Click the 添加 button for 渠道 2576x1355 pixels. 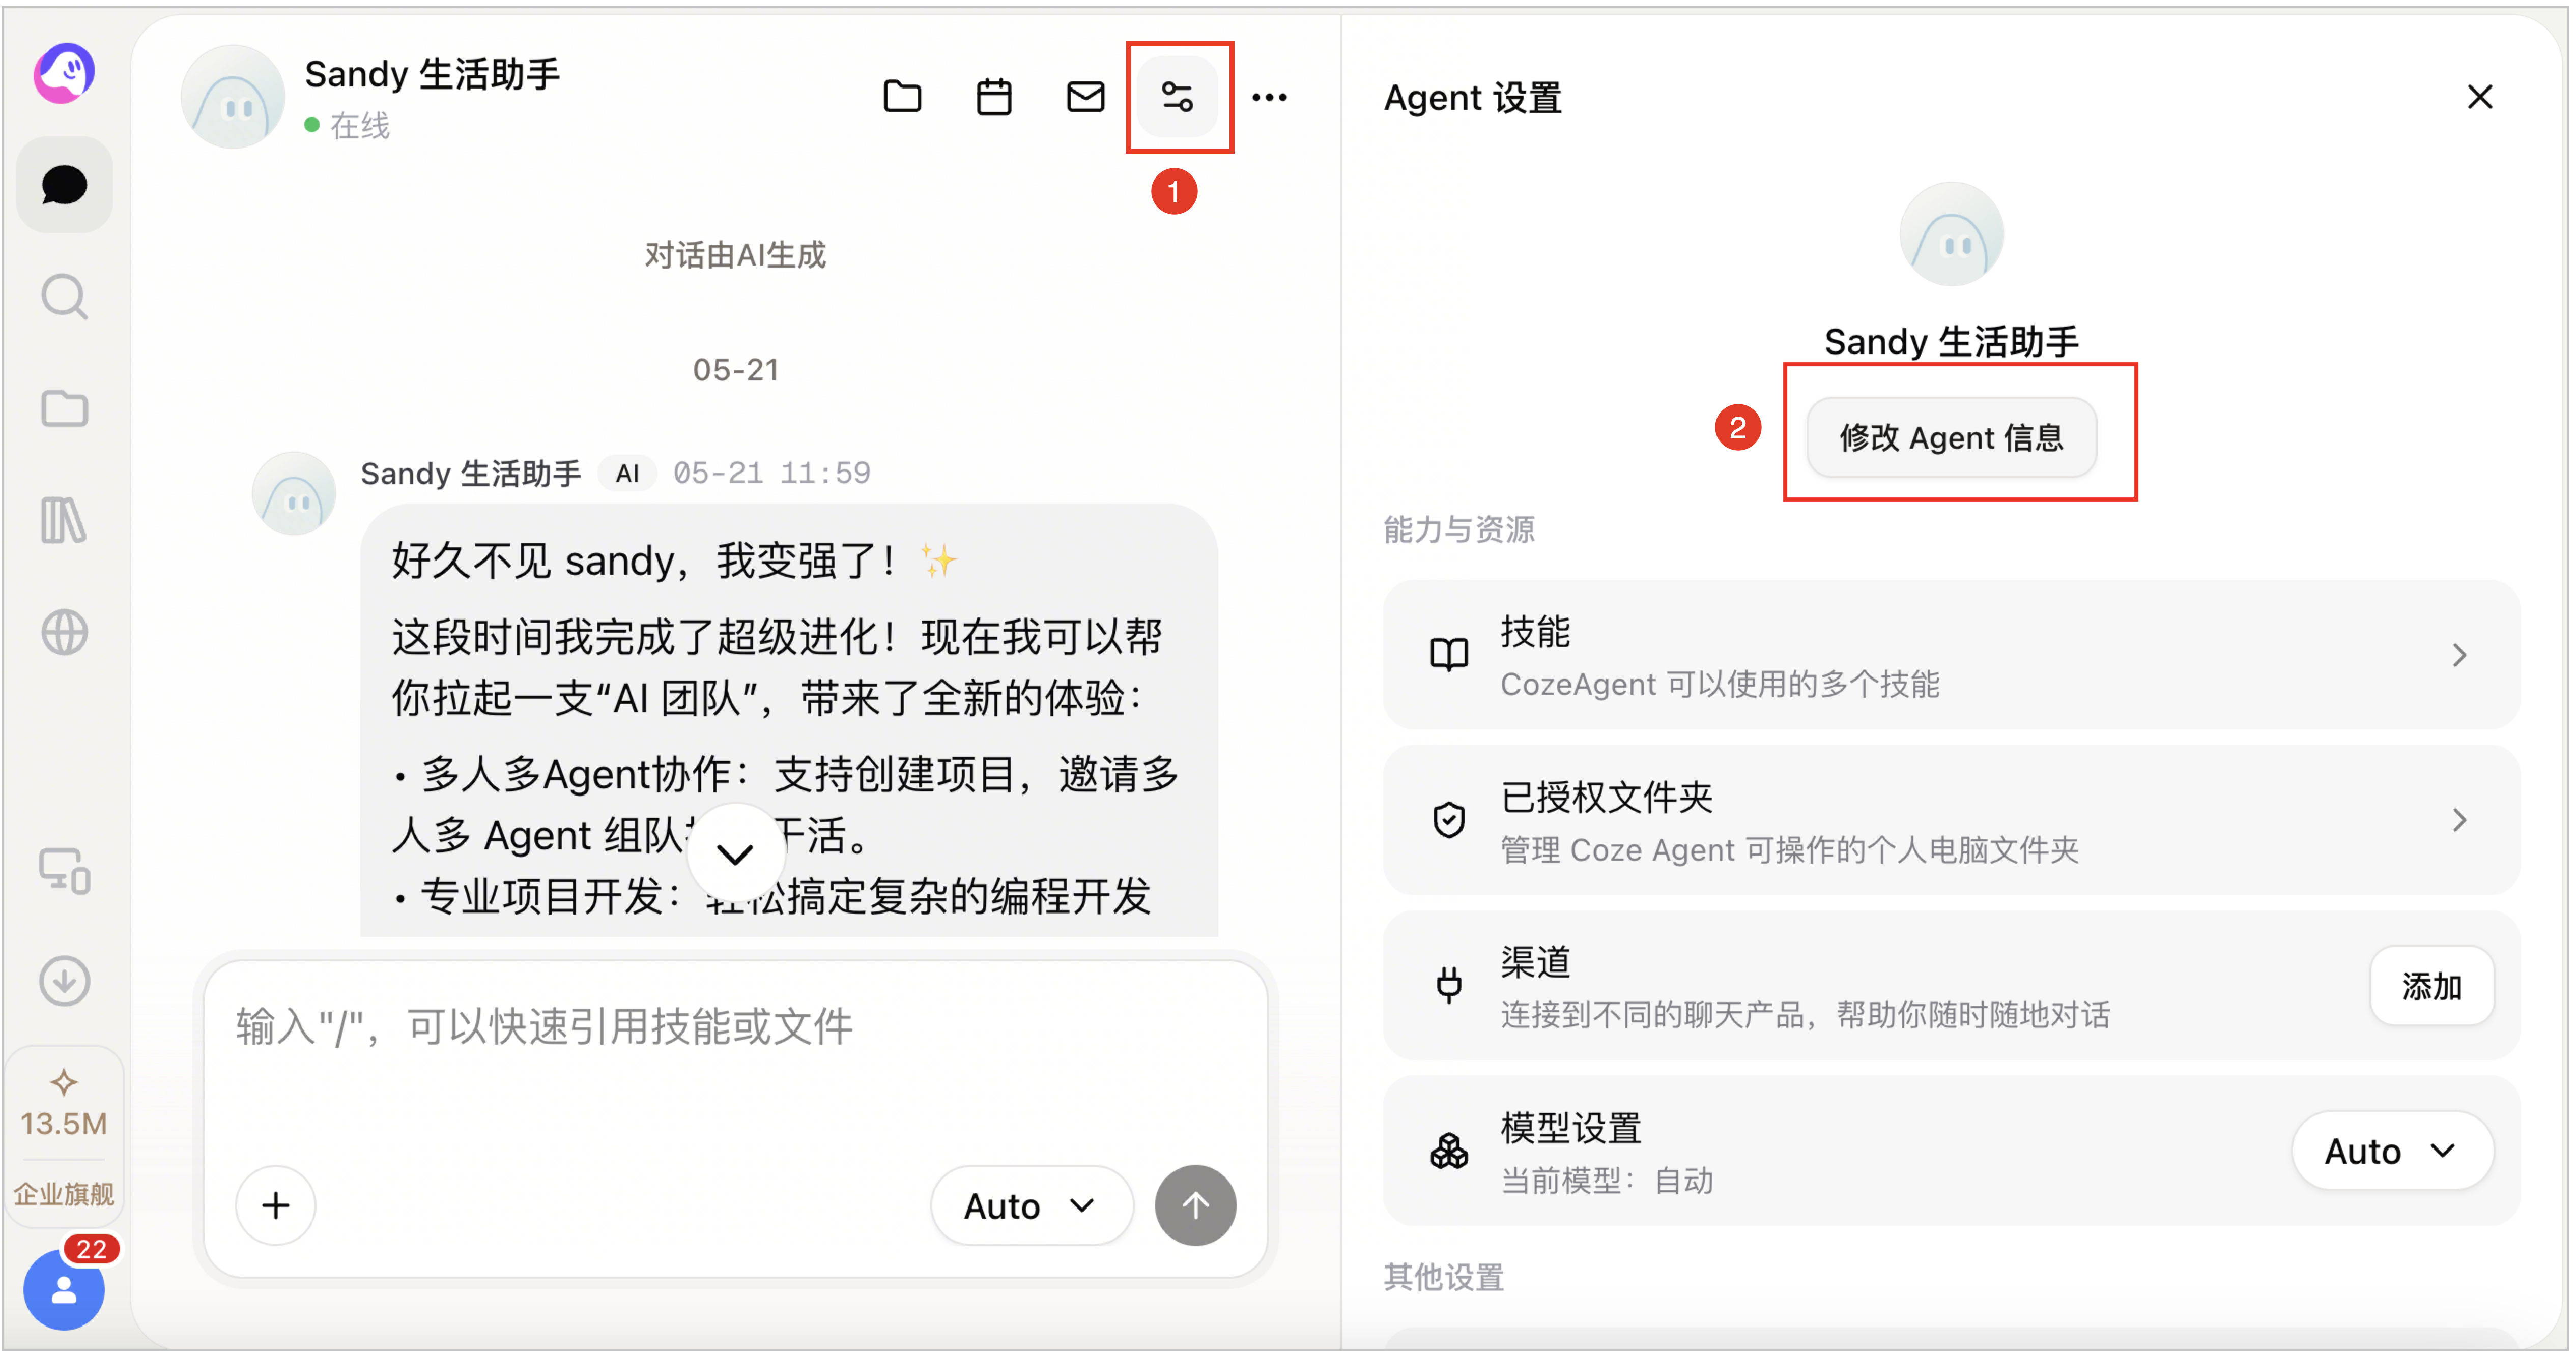tap(2431, 985)
